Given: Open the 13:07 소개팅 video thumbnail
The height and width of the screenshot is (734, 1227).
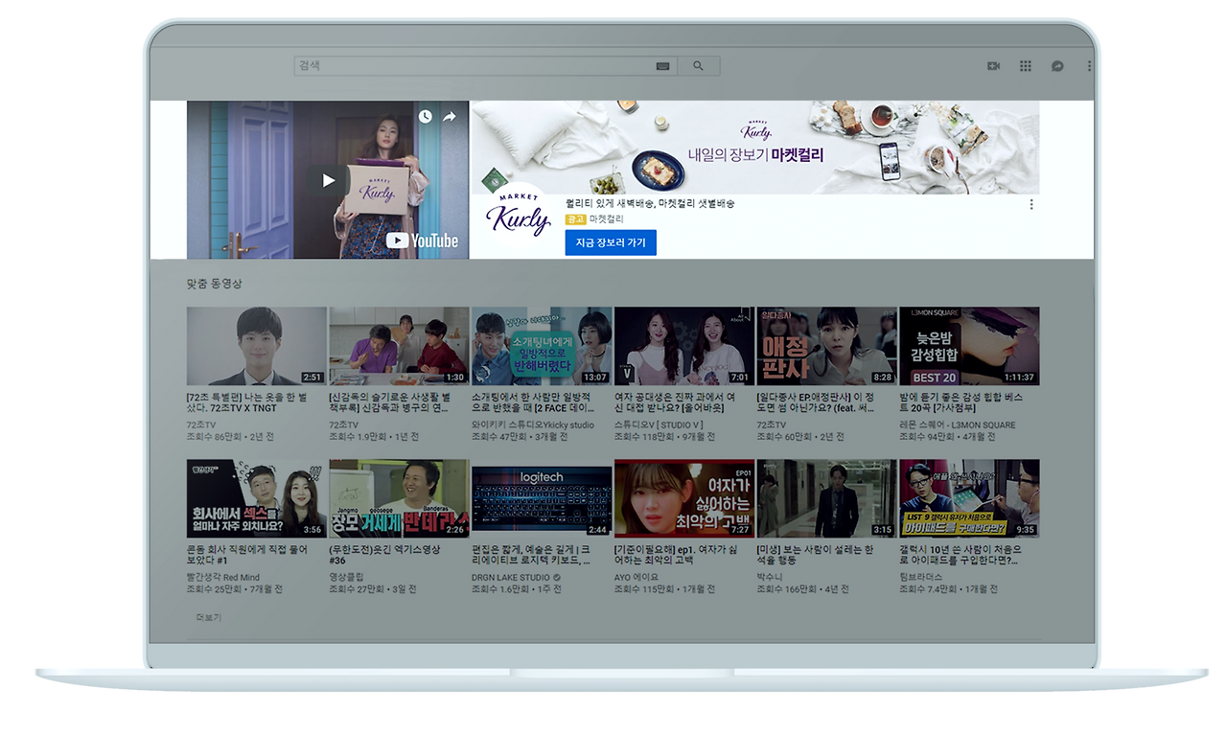Looking at the screenshot, I should click(x=542, y=346).
